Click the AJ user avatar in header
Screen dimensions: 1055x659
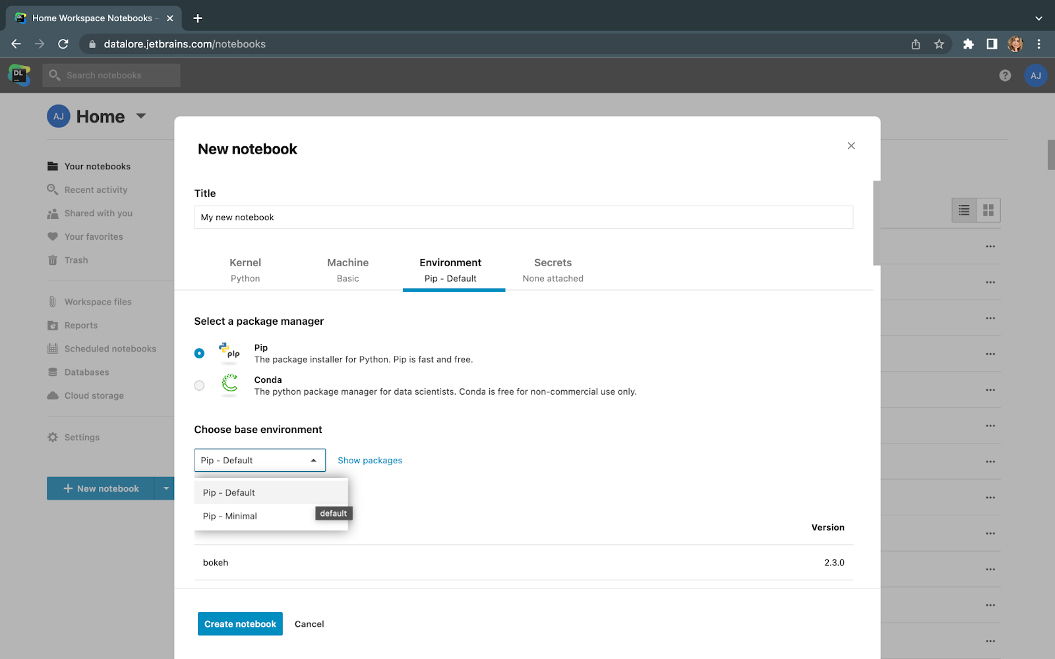tap(1035, 75)
